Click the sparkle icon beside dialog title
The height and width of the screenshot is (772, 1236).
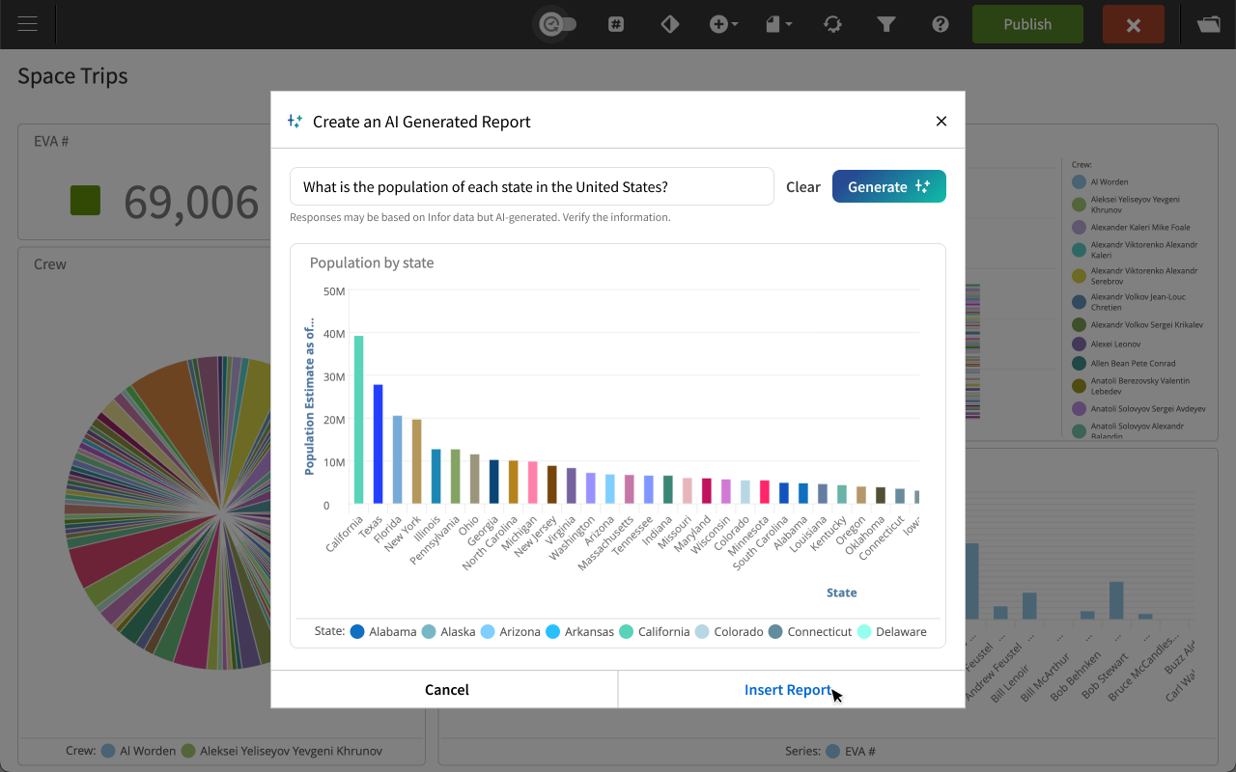click(295, 122)
